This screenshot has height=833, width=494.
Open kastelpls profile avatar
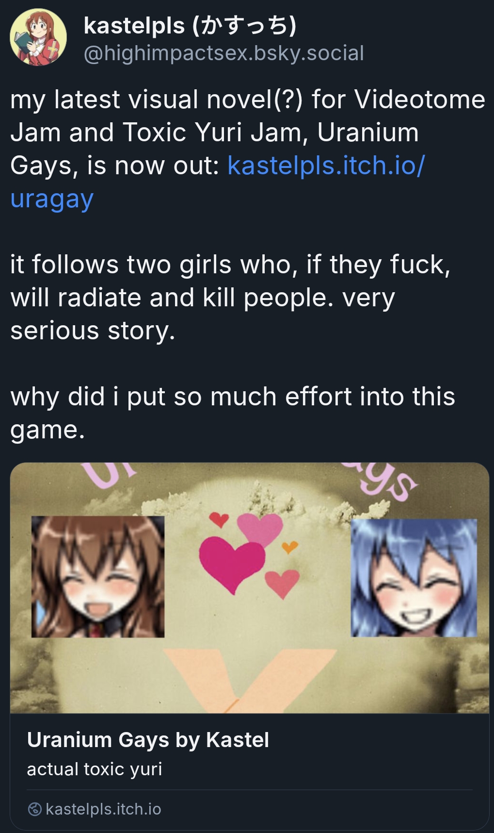coord(38,37)
